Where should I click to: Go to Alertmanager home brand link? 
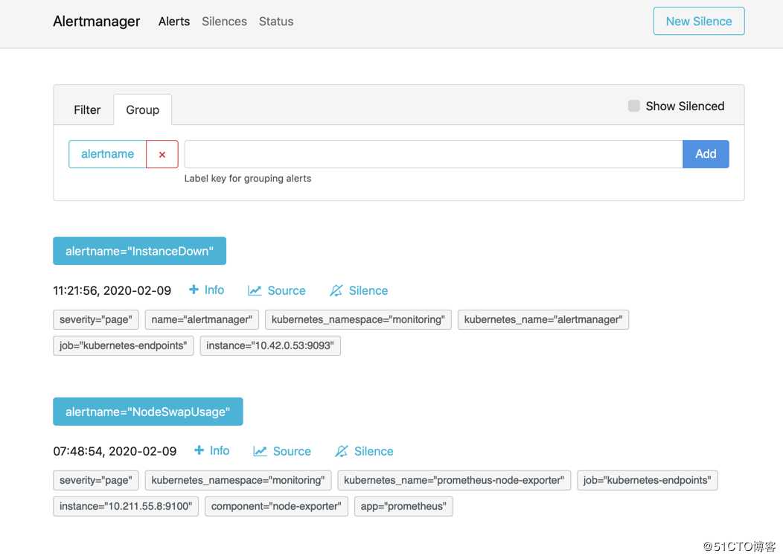[x=96, y=22]
